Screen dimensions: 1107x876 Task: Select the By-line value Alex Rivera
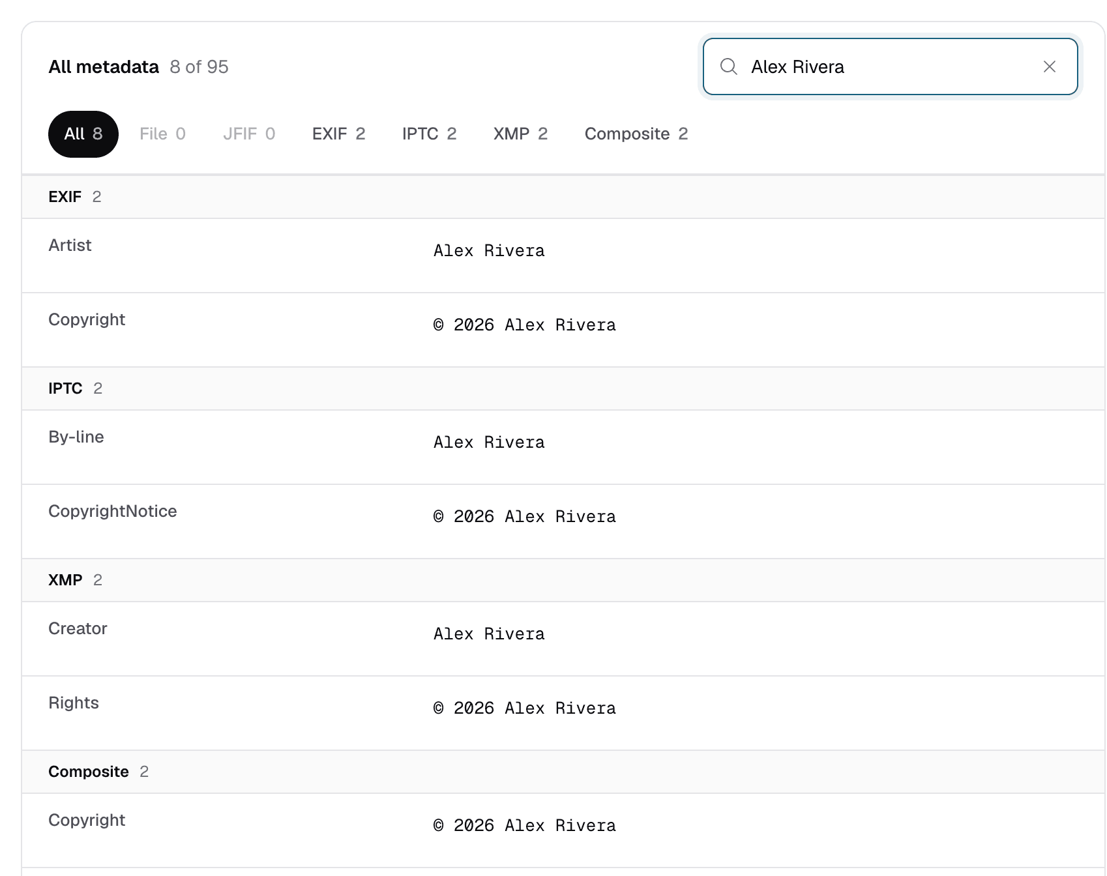(489, 443)
